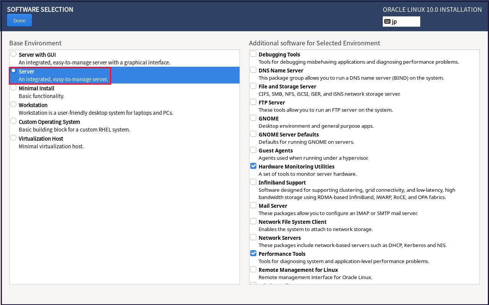Screen dimensions: 489x305
Task: Click 'Basic functionality.' description text
Action: (42, 96)
